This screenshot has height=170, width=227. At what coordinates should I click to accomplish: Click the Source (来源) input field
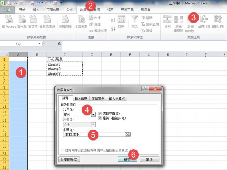(x=94, y=135)
